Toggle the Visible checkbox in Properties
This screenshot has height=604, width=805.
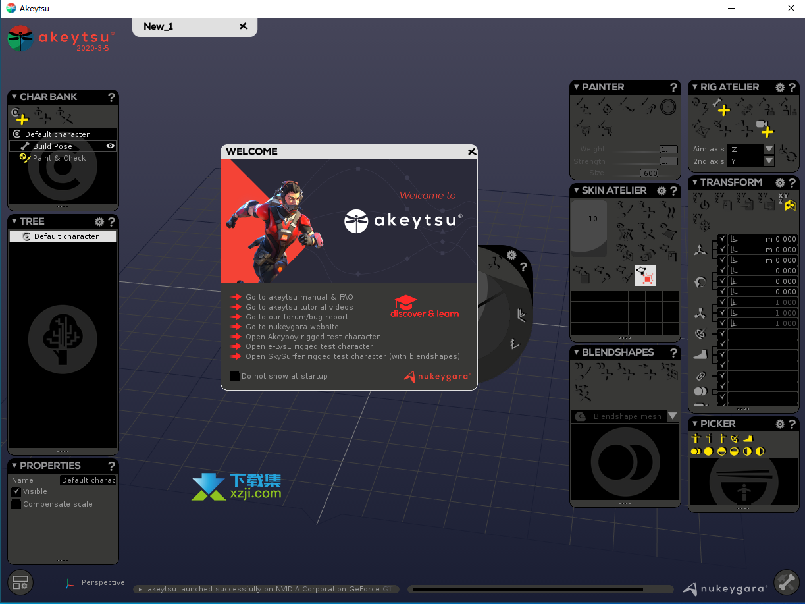(x=16, y=492)
